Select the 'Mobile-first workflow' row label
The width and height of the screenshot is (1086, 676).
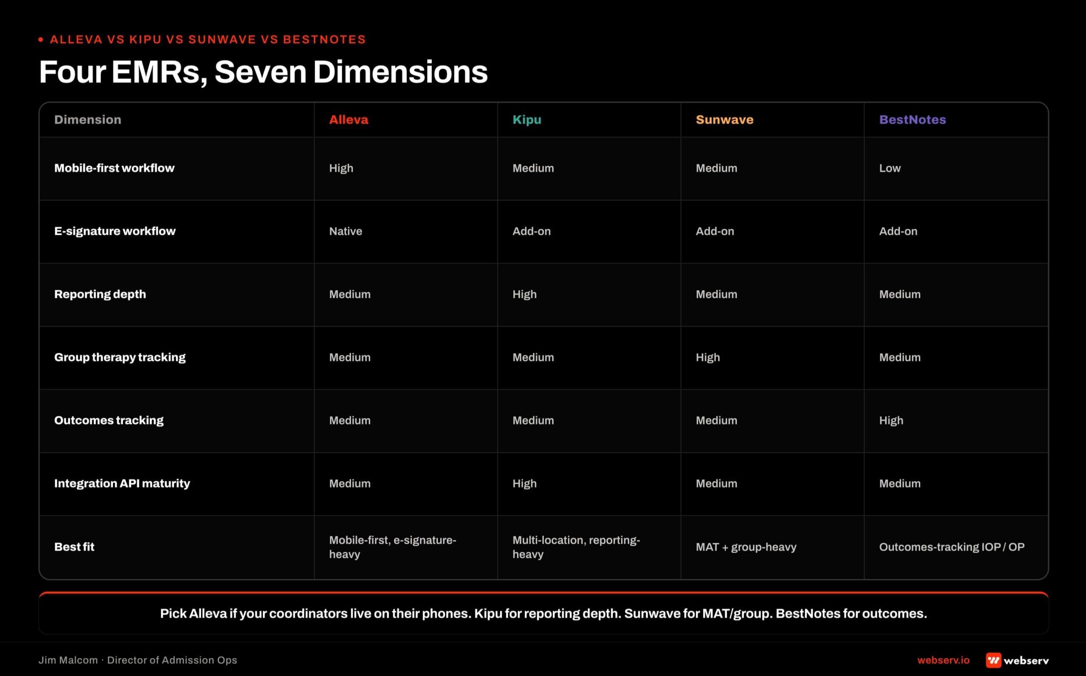point(114,168)
